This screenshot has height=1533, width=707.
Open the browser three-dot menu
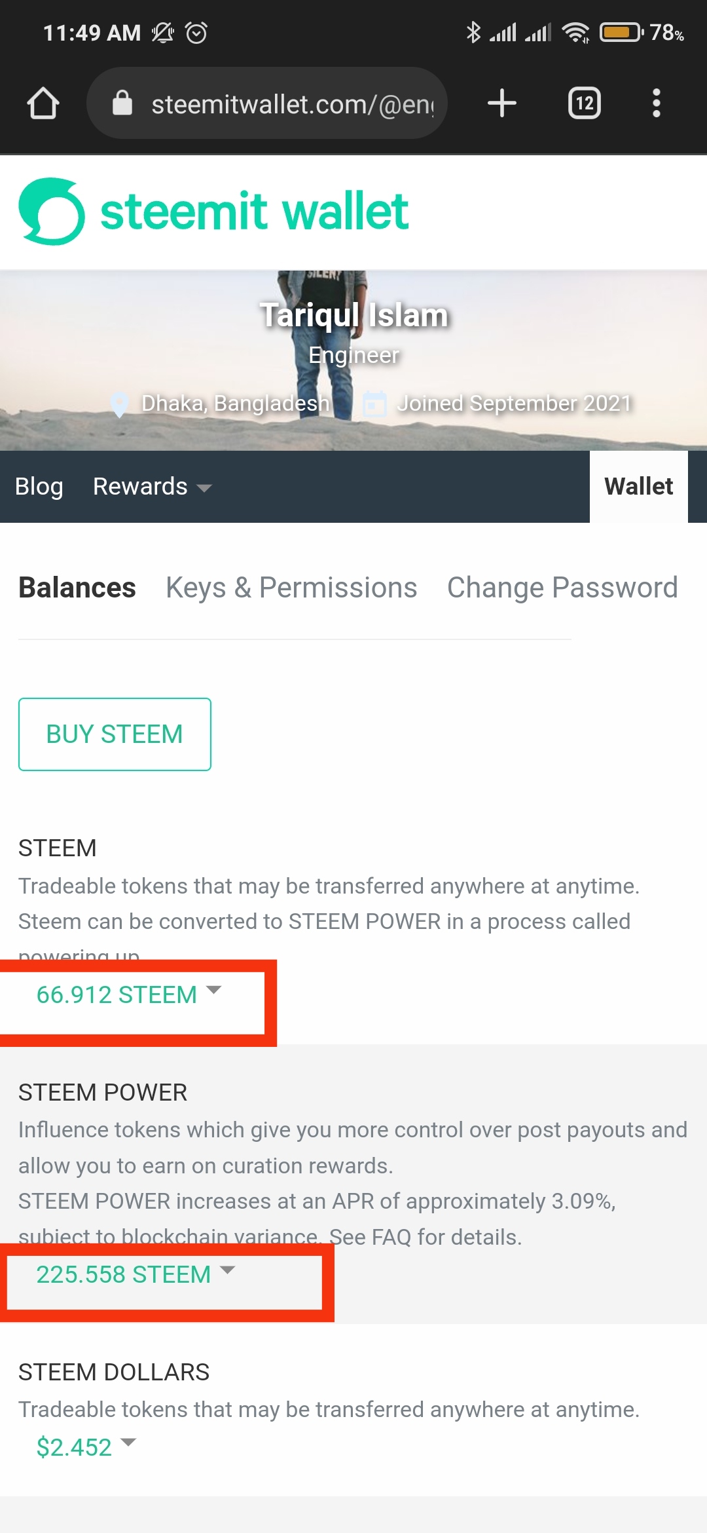pos(656,104)
